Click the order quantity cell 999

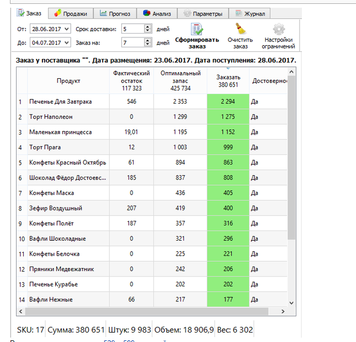tap(228, 147)
